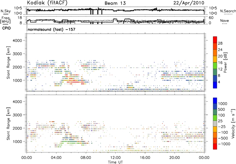Click left '10^5' noise axis tick
236x164 pixels.
[18, 8]
